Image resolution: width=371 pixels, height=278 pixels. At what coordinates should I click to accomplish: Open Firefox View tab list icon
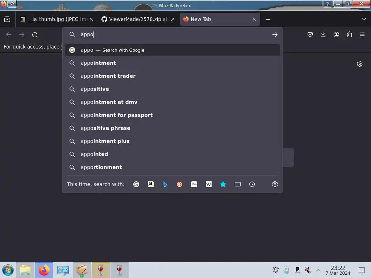pos(7,19)
